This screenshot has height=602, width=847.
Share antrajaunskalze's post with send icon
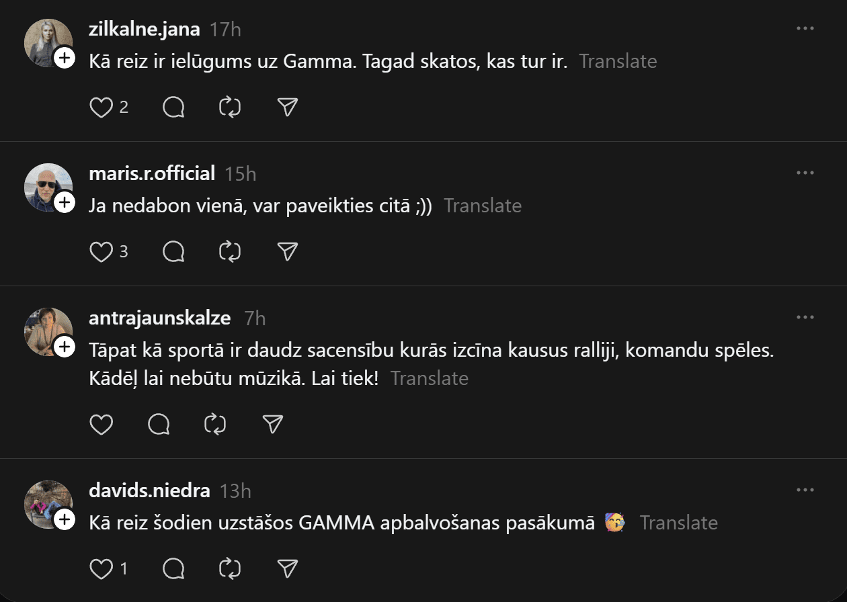(272, 425)
